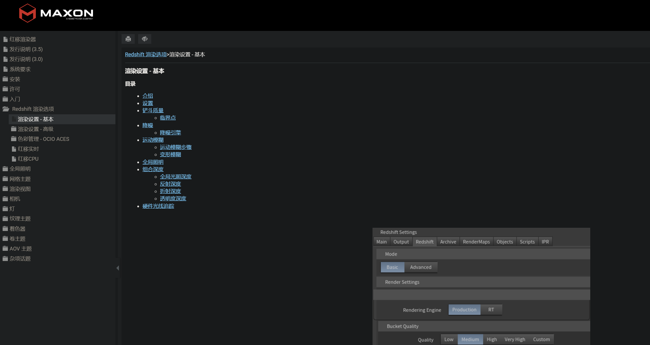Set bucket quality to Medium

point(470,339)
